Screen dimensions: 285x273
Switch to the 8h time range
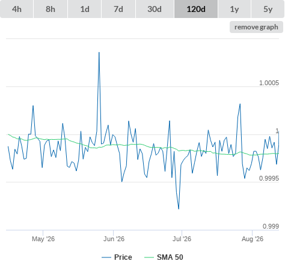(x=51, y=9)
